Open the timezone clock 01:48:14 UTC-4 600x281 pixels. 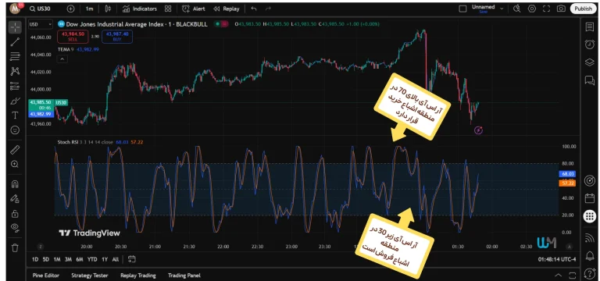(x=557, y=259)
